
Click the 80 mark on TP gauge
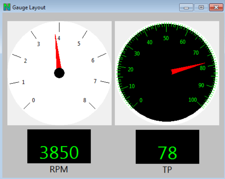(x=203, y=68)
